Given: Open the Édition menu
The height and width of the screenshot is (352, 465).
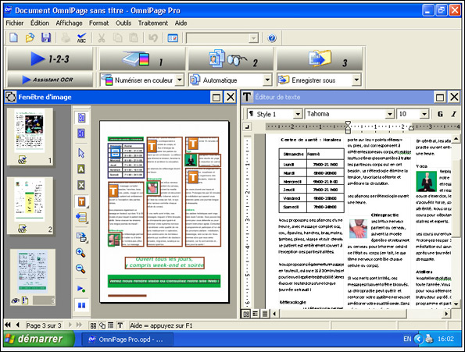Looking at the screenshot, I should click(40, 23).
